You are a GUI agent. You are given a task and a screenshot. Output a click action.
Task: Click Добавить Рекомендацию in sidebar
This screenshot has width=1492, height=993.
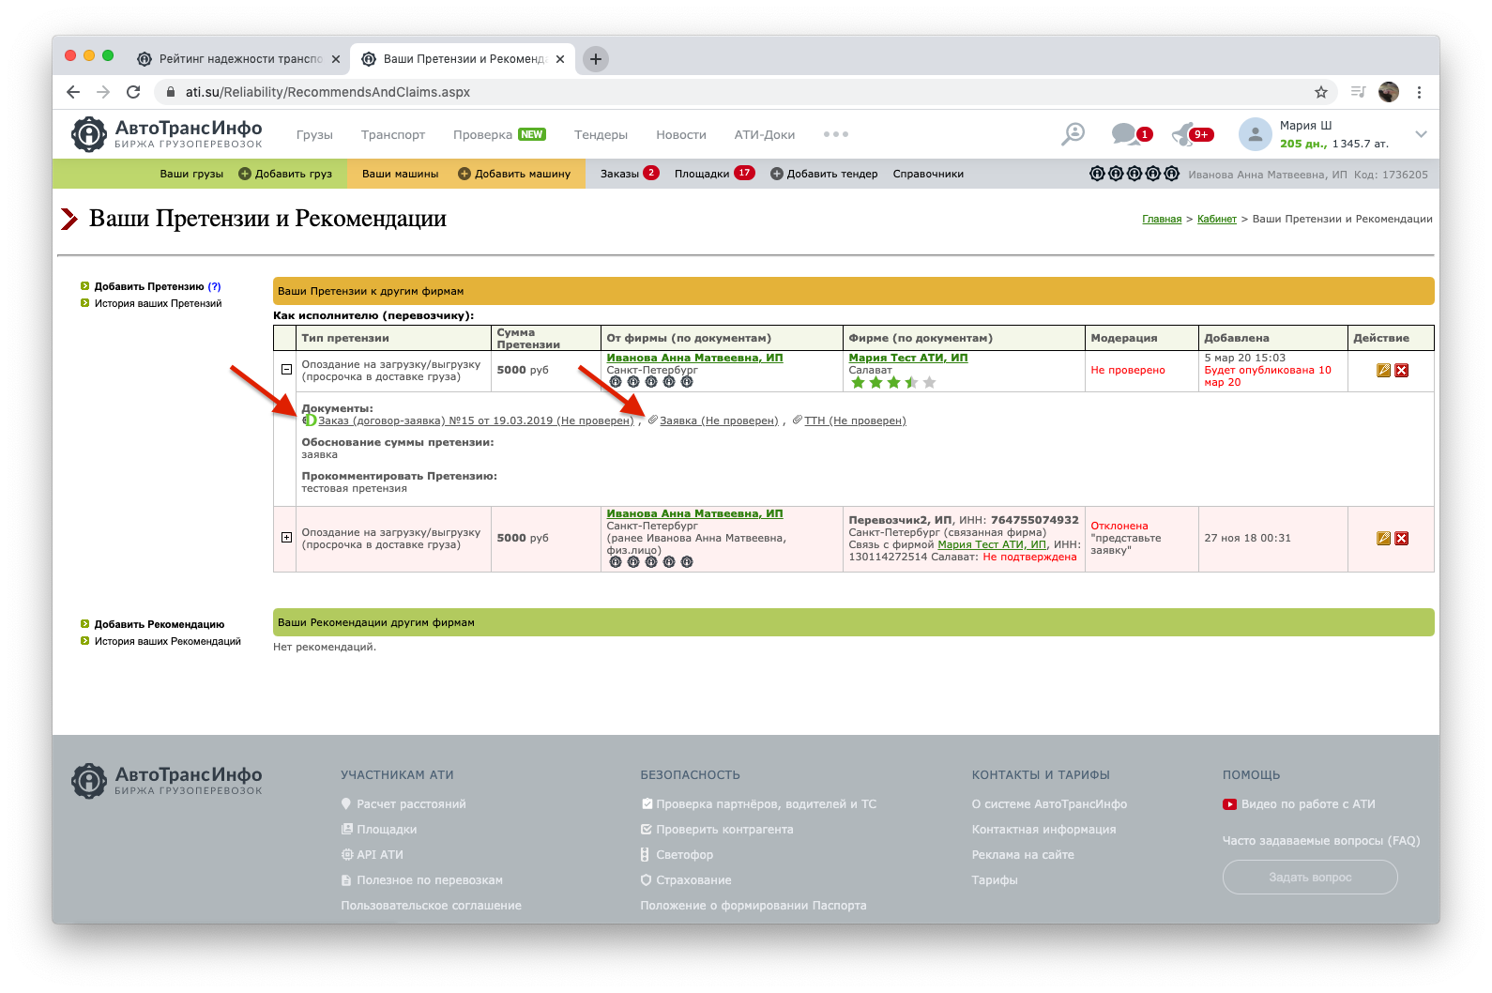click(x=160, y=625)
